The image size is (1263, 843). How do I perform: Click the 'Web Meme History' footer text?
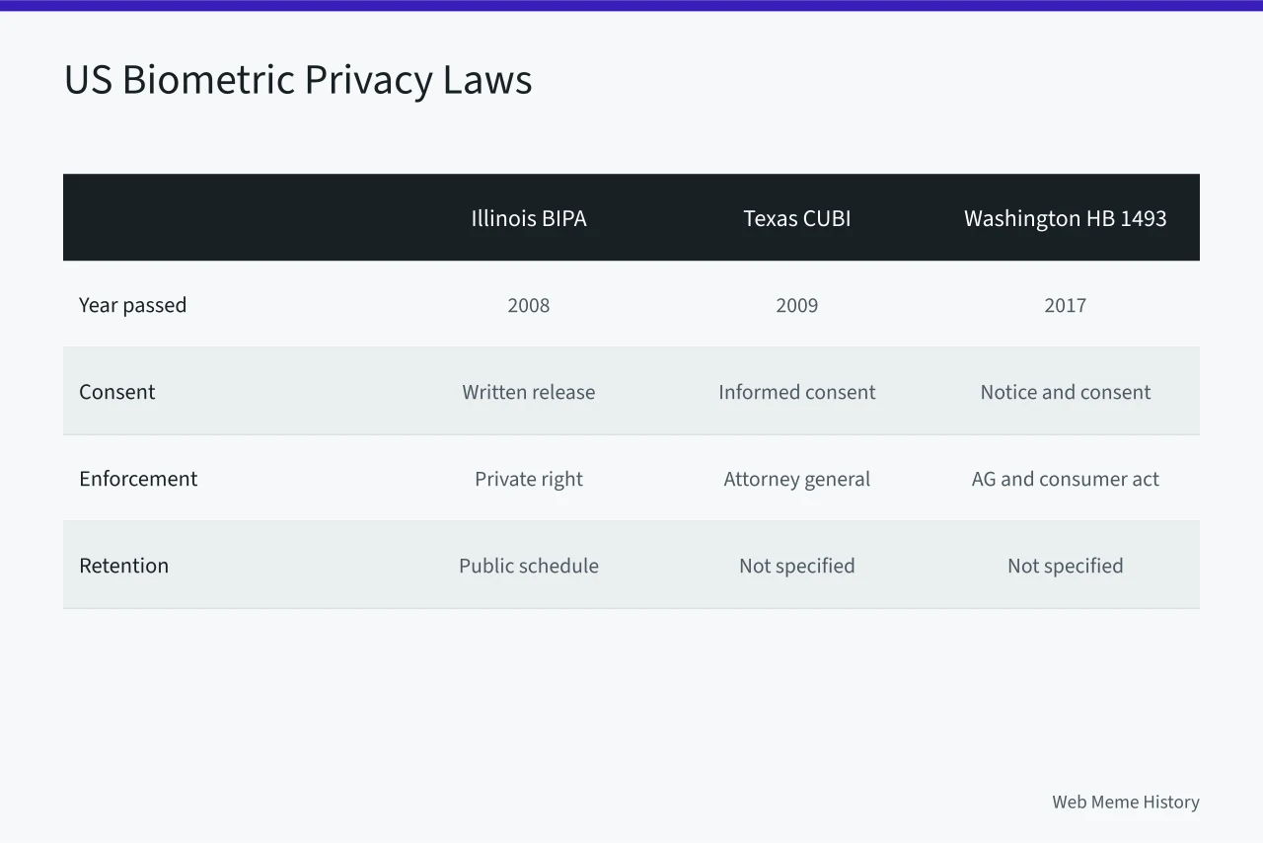click(x=1126, y=802)
